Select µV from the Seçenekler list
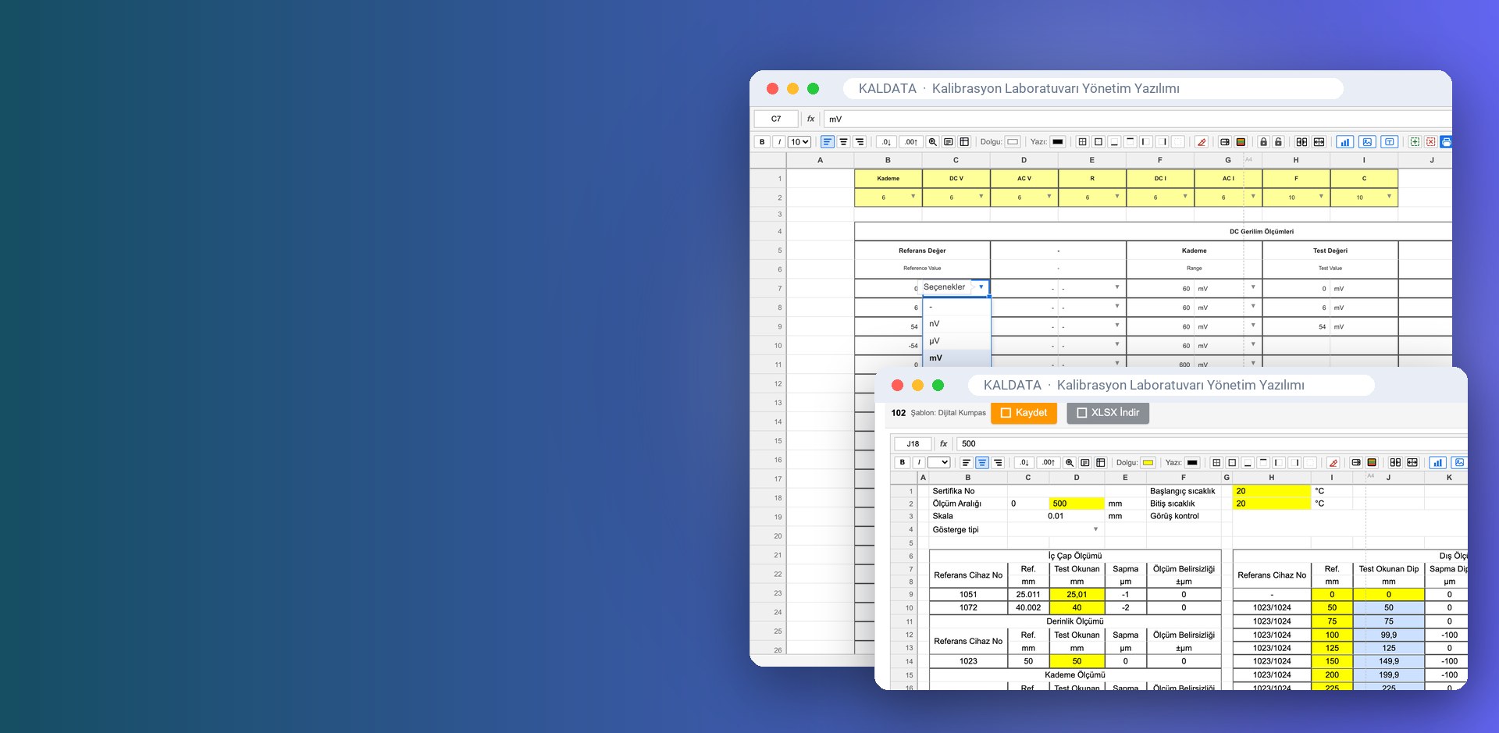This screenshot has width=1499, height=733. pos(956,341)
